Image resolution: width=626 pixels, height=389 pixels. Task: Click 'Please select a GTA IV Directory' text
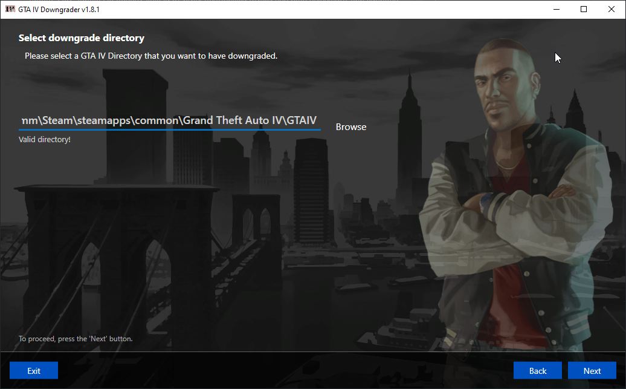pos(151,56)
